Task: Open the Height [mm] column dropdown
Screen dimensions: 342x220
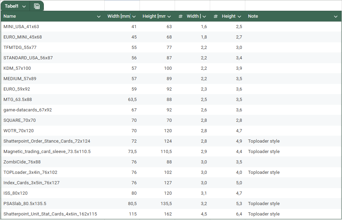Action: point(169,17)
